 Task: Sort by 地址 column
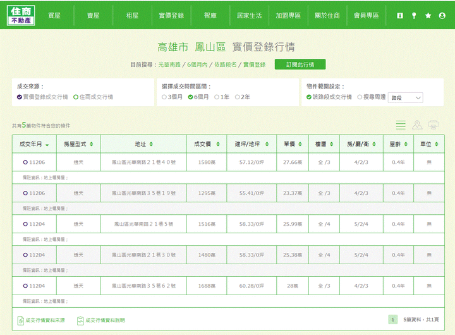(143, 144)
